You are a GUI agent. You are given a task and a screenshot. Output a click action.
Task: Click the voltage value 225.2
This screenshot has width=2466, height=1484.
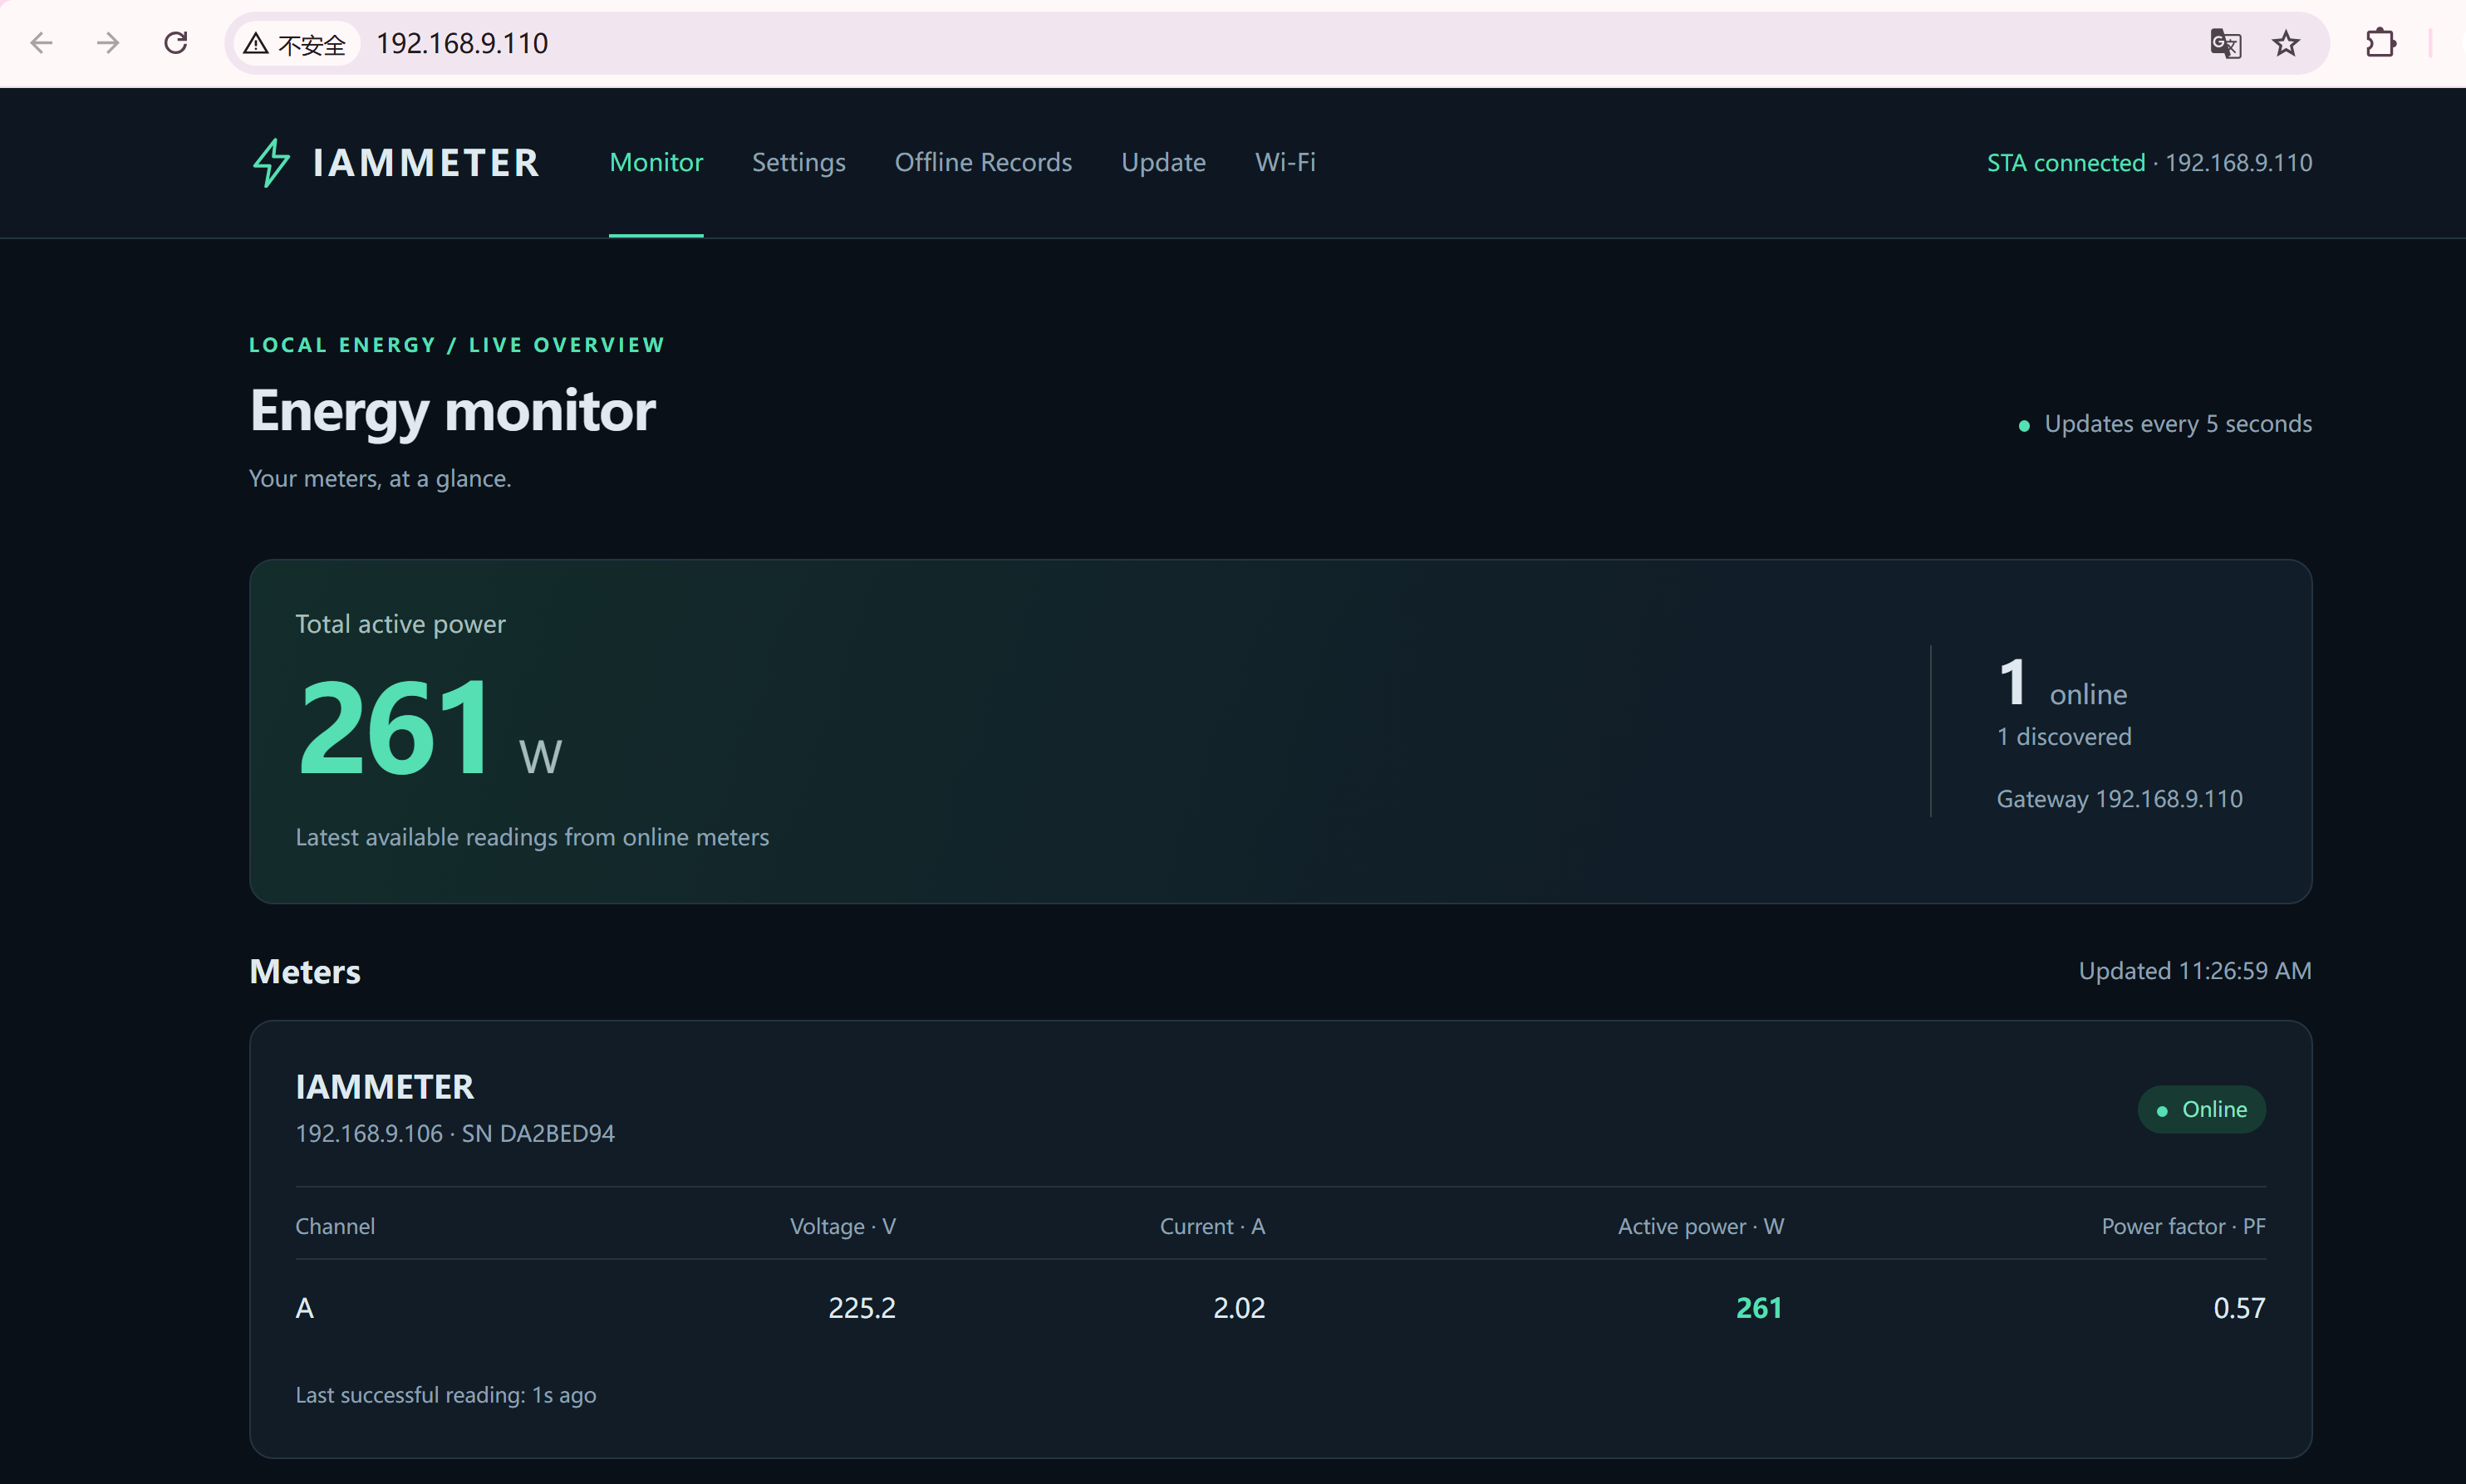[x=862, y=1309]
